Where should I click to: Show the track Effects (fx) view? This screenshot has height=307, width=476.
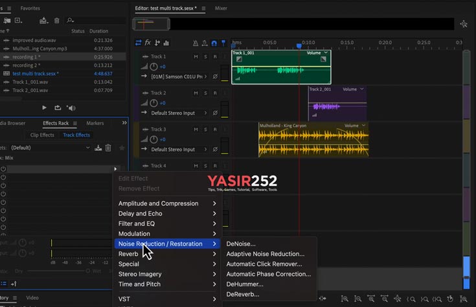point(148,43)
